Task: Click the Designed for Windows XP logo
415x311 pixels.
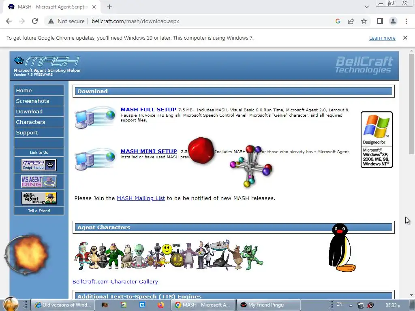Action: point(376,140)
